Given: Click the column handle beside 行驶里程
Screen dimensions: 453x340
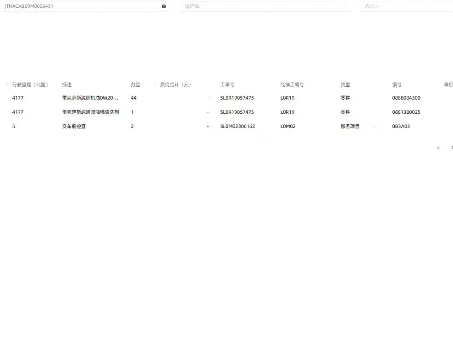Looking at the screenshot, I should click(x=6, y=84).
